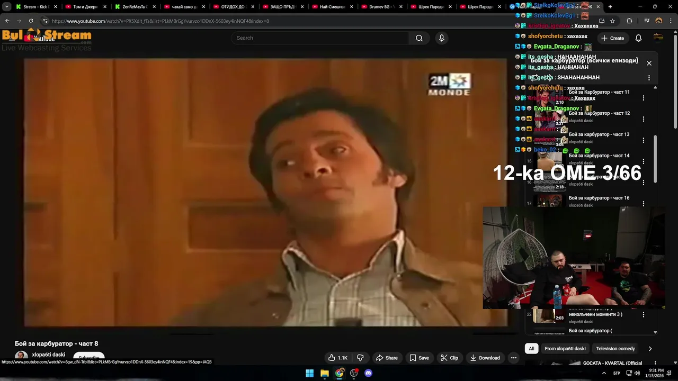Image resolution: width=678 pixels, height=381 pixels.
Task: Open File Explorer from taskbar
Action: (325, 373)
